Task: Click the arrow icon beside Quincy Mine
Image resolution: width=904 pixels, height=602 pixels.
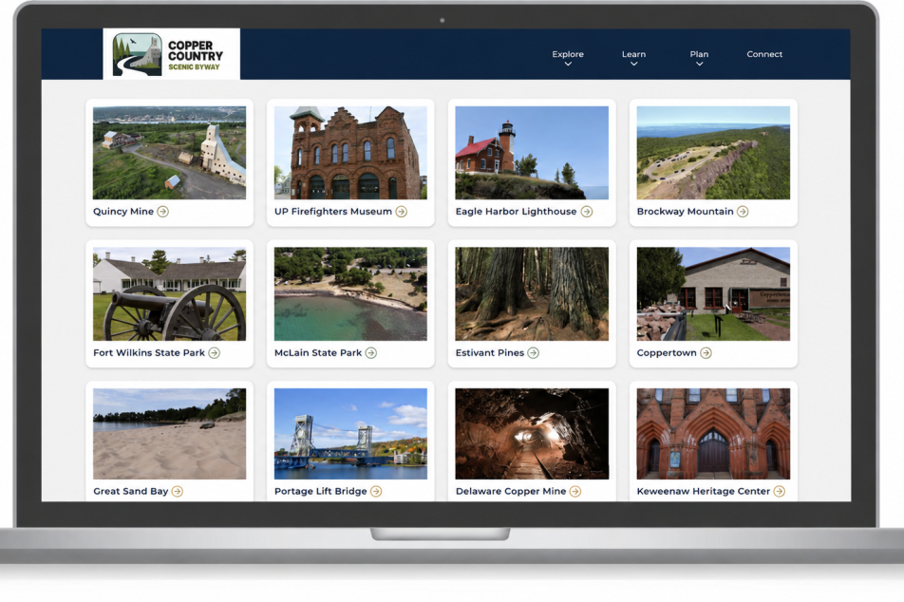Action: pyautogui.click(x=163, y=212)
